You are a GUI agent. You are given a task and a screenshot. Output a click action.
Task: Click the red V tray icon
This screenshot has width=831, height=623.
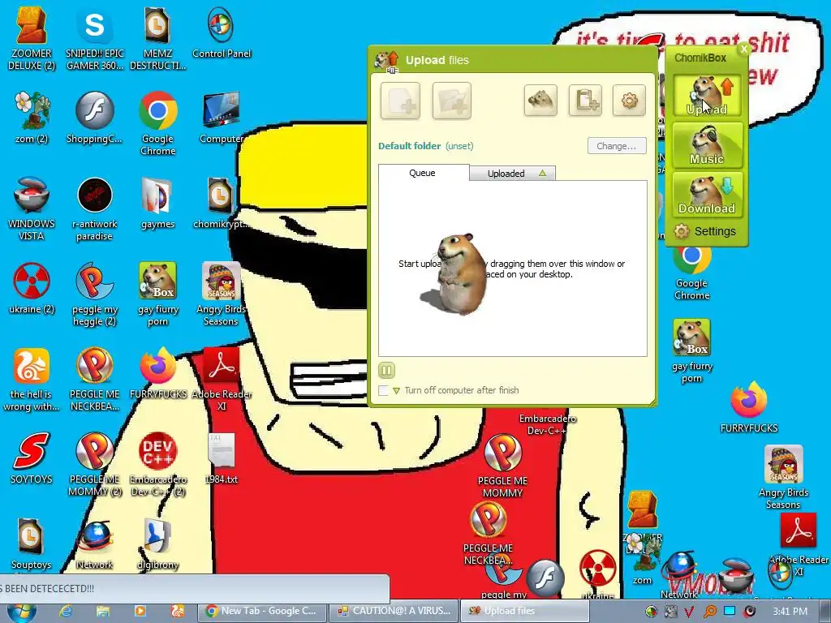690,612
